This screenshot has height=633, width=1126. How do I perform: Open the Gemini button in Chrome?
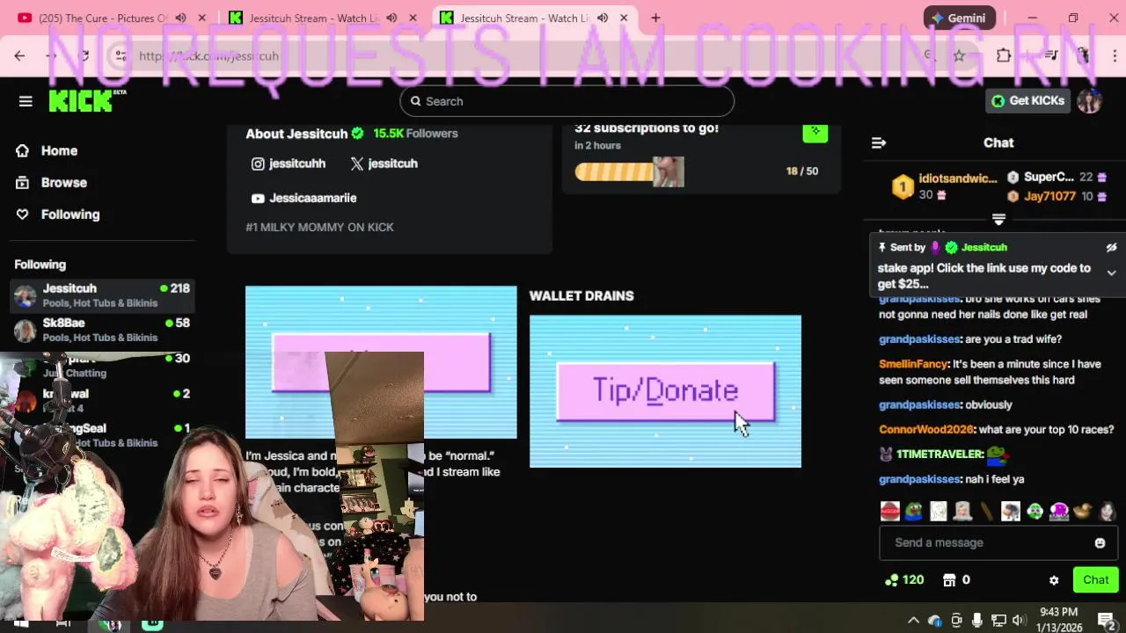coord(960,18)
